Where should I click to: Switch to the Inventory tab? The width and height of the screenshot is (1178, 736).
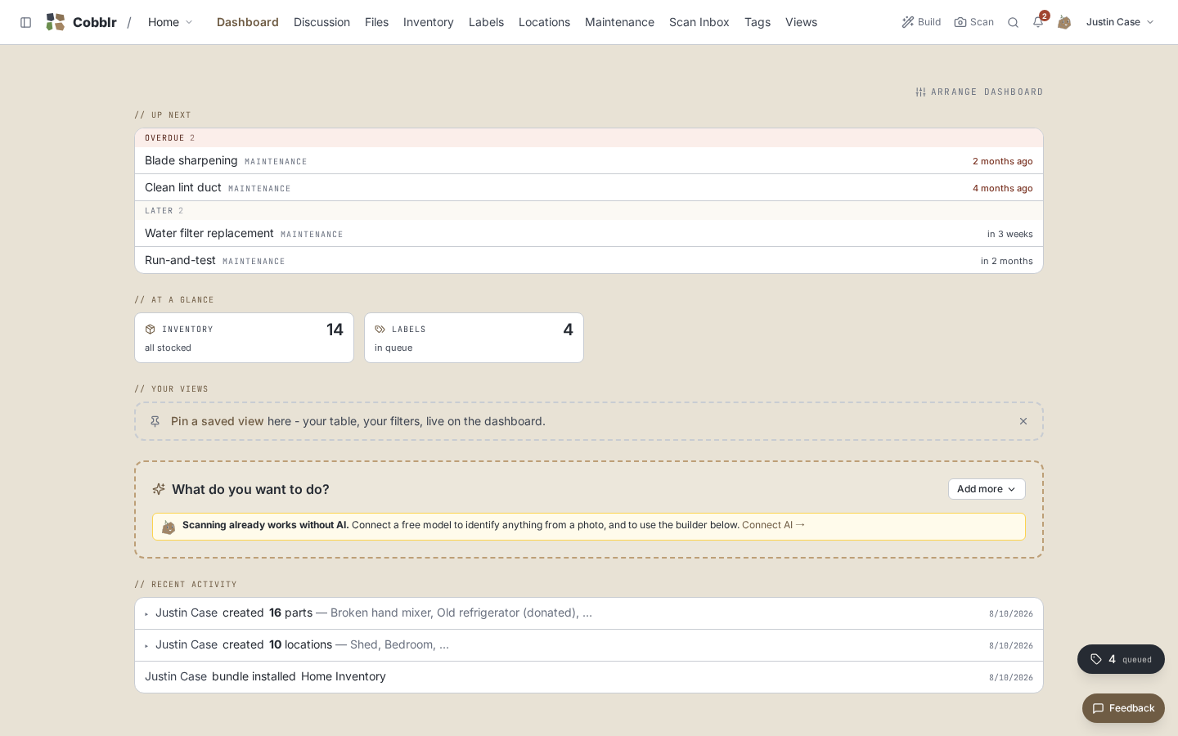click(429, 22)
